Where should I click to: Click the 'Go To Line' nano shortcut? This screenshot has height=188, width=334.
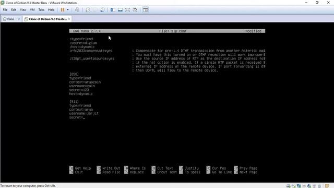click(x=219, y=172)
